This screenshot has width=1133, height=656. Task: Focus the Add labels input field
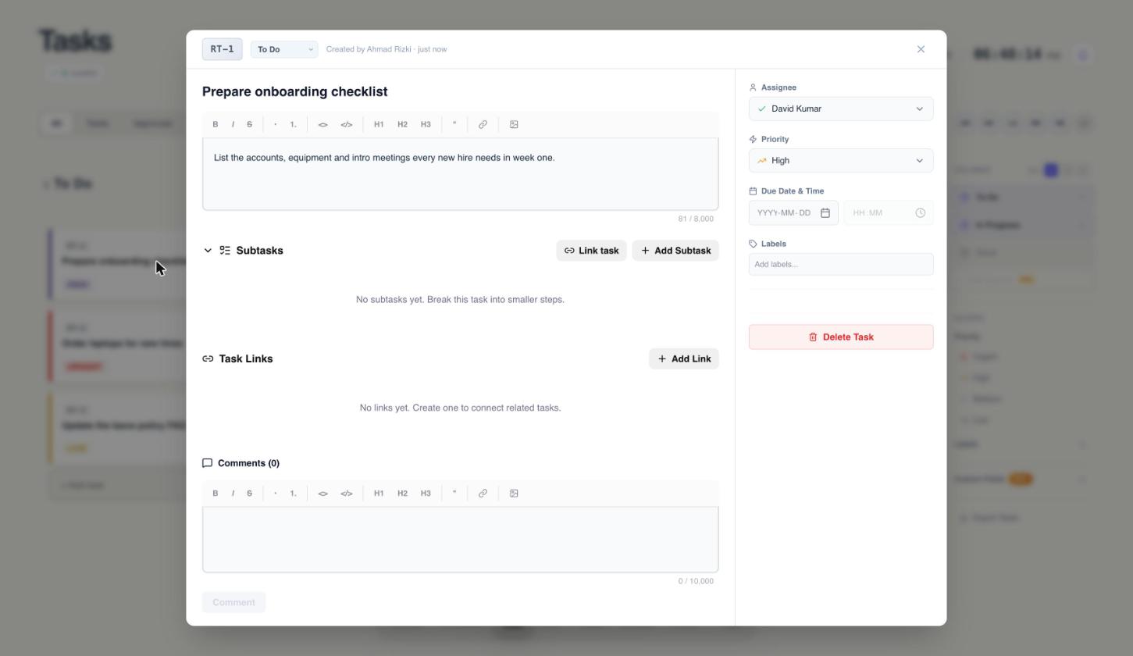pyautogui.click(x=841, y=264)
